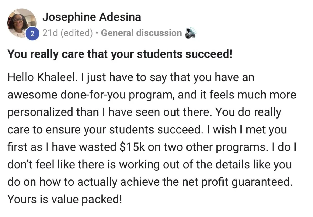Click the 21d (edited) timestamp

pos(68,33)
